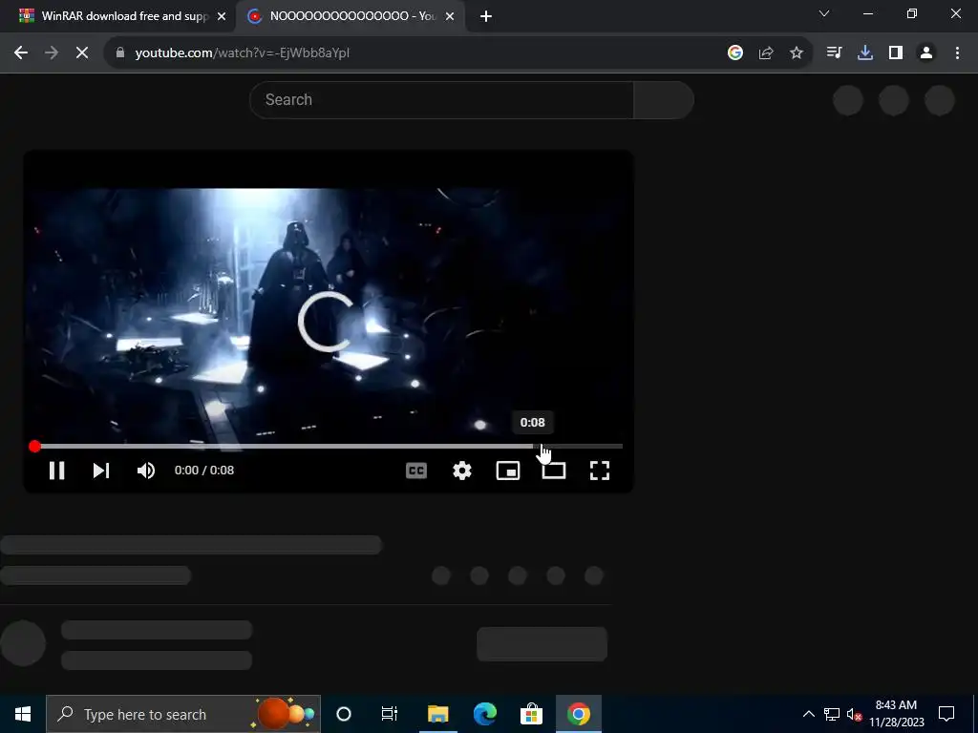Click the 0:00 / 0:08 time display

(x=204, y=471)
